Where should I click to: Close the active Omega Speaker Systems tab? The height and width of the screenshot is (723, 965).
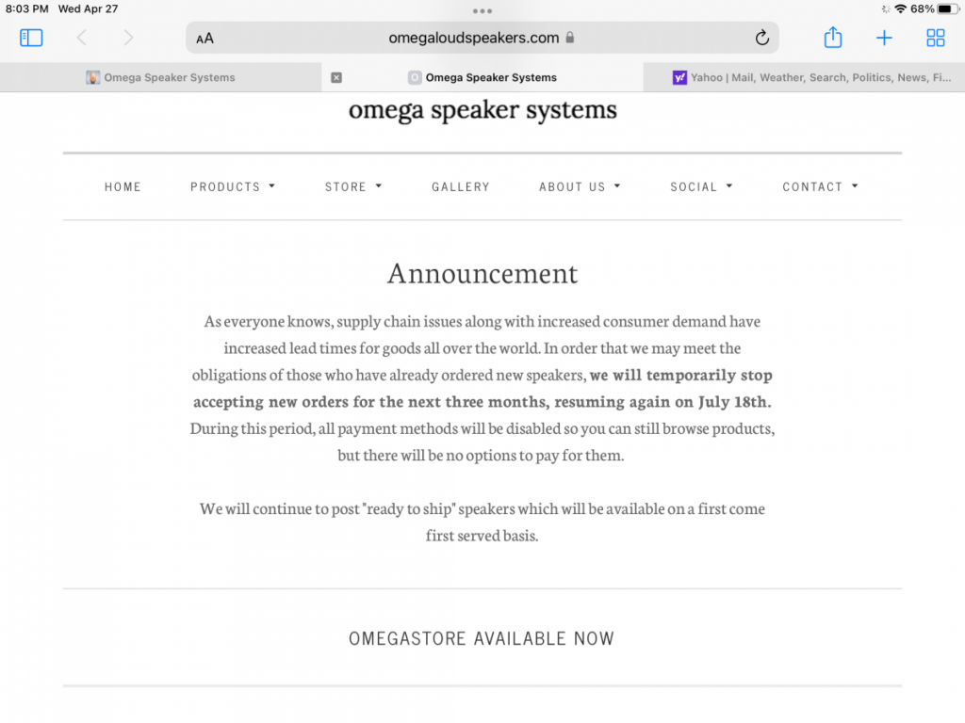pyautogui.click(x=336, y=77)
